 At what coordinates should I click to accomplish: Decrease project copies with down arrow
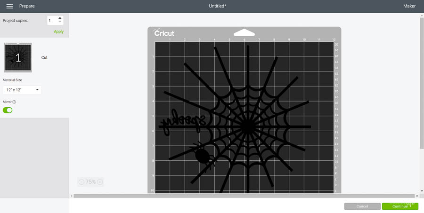(59, 23)
